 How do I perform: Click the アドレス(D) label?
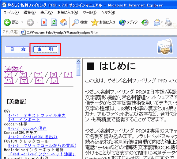point(10,32)
